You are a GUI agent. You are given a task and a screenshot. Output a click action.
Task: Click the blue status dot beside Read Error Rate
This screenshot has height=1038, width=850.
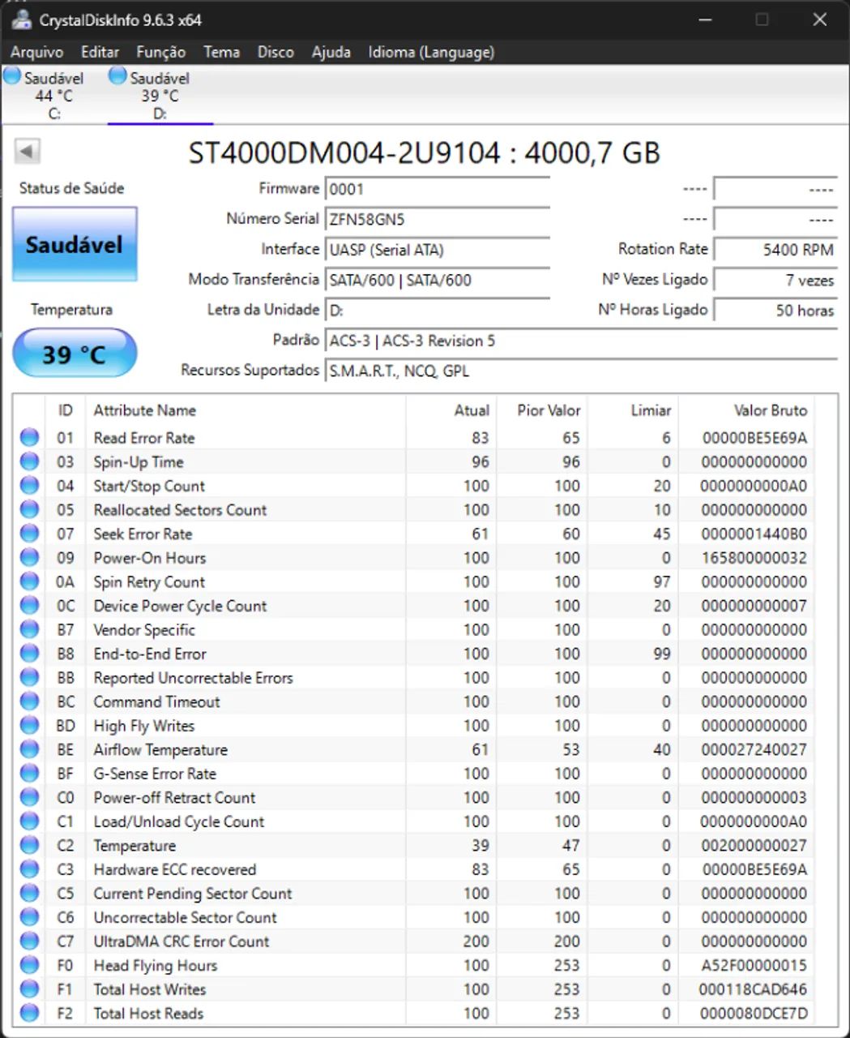pyautogui.click(x=29, y=437)
